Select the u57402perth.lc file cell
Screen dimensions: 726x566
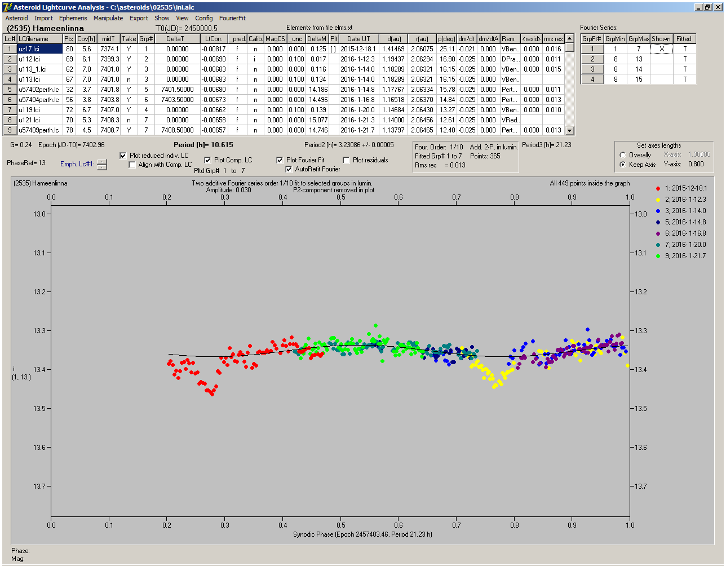(x=39, y=90)
